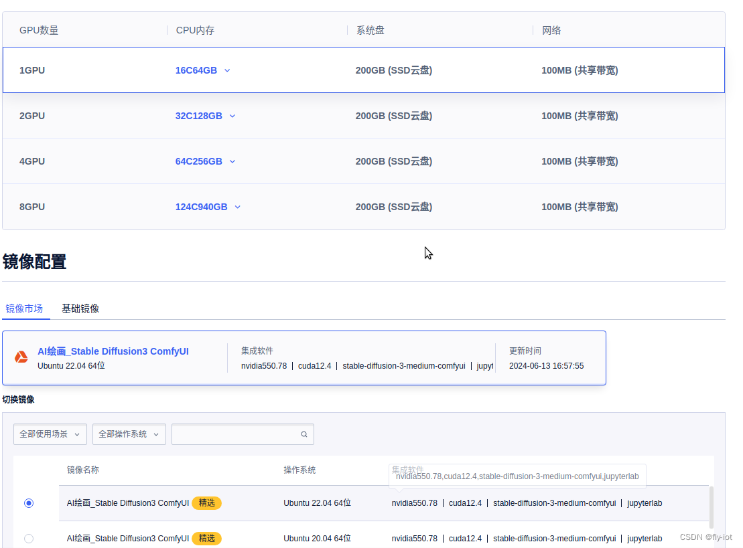Screen dimensions: 743x548
Task: Click the 100MB (共享带宽) cell in 2GPU row
Action: (580, 116)
